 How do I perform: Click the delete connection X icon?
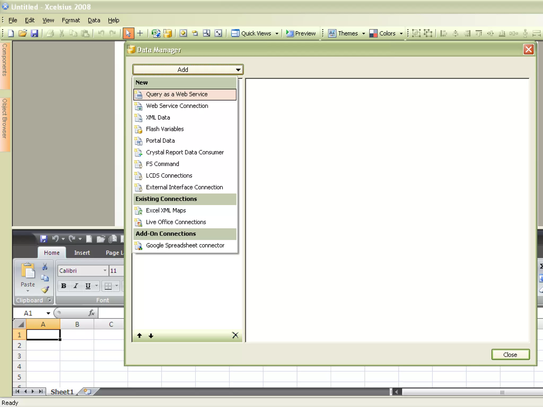coord(235,335)
